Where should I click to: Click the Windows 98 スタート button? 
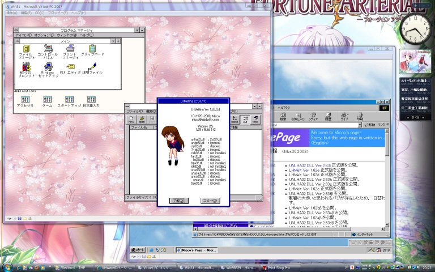[138, 250]
